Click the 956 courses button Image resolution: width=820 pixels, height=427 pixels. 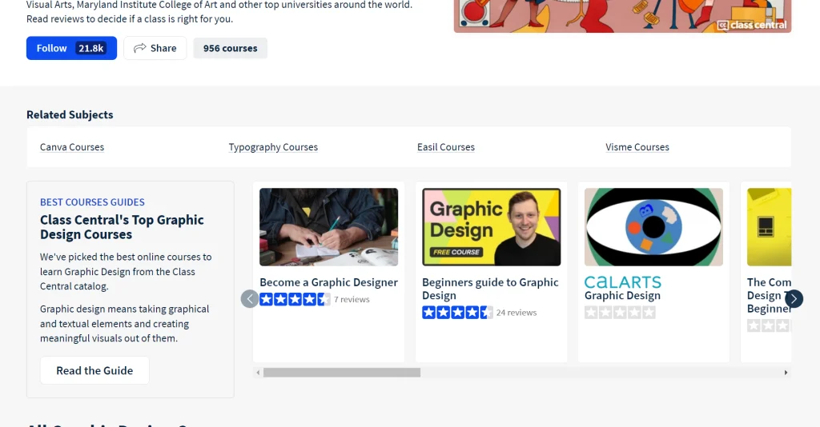coord(230,48)
